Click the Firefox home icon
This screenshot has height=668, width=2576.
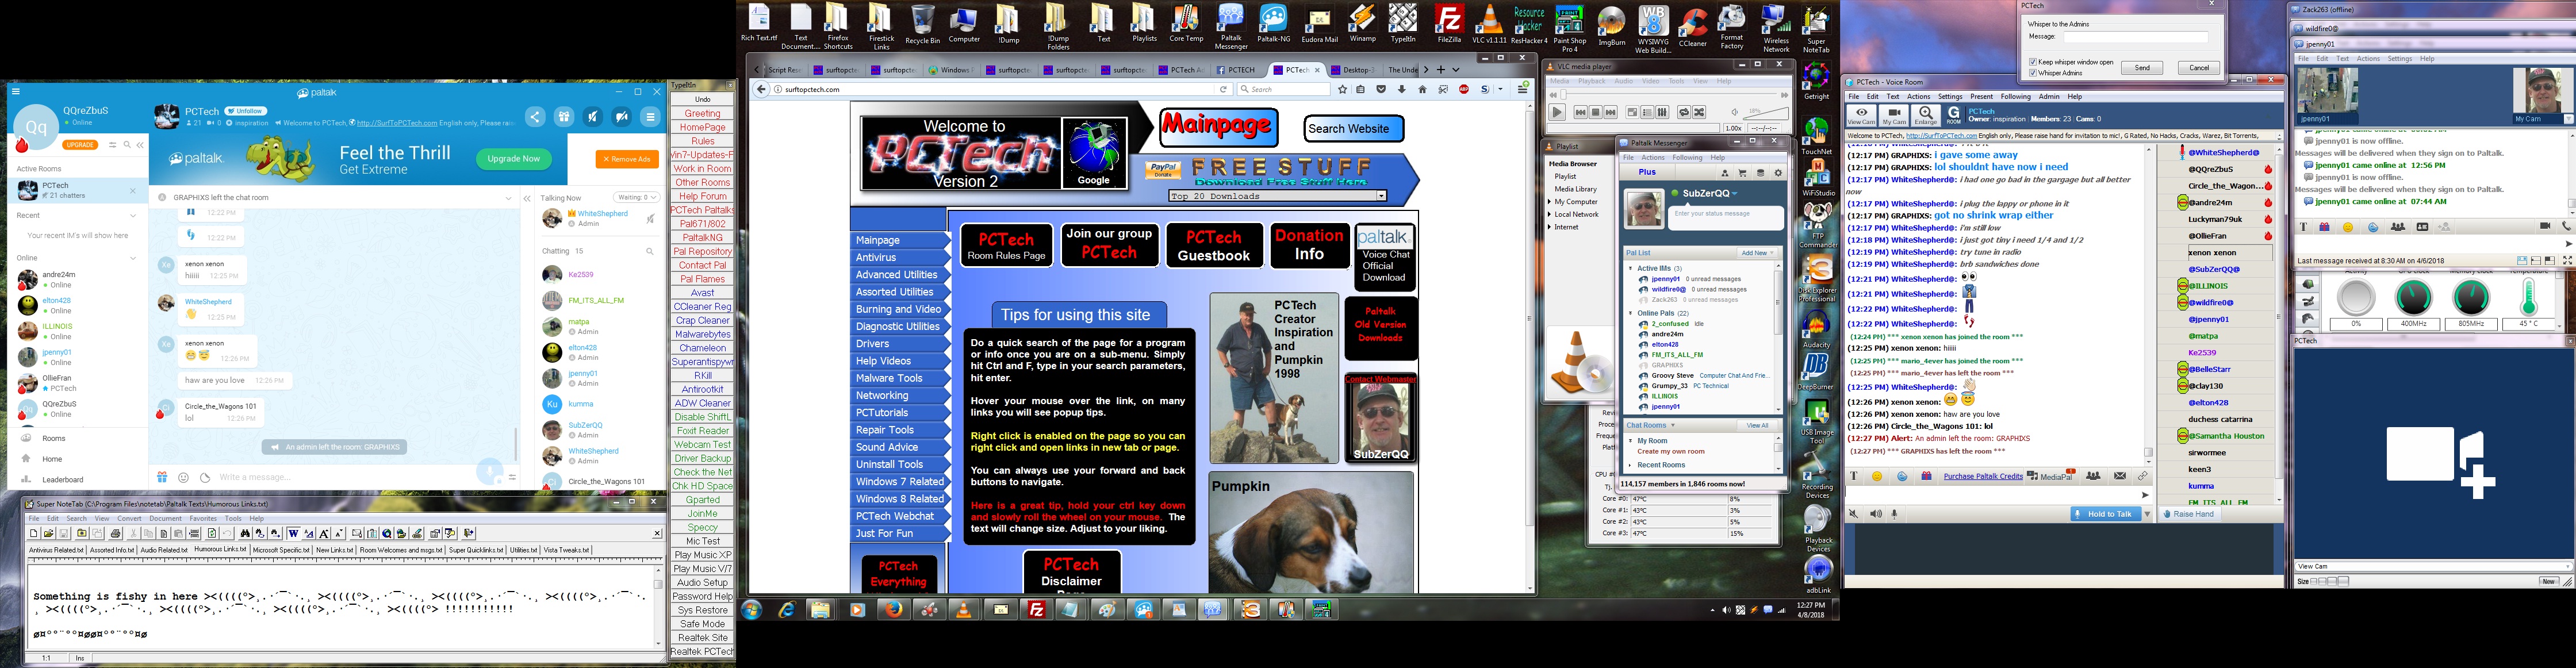[x=1422, y=89]
